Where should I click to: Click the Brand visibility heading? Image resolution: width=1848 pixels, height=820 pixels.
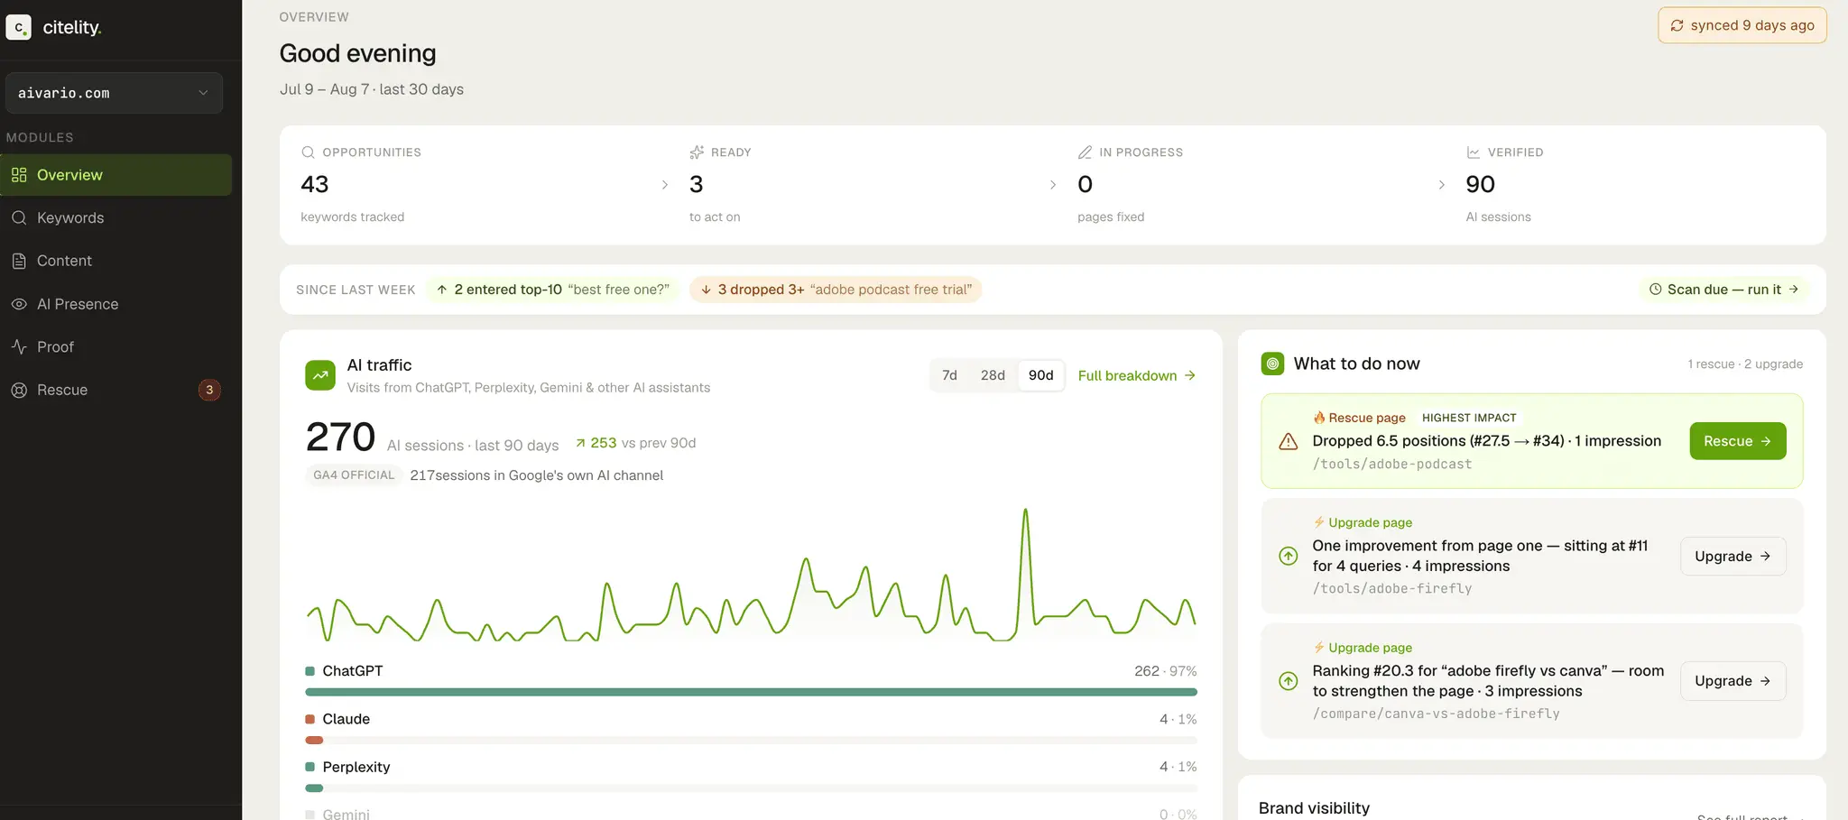tap(1314, 808)
